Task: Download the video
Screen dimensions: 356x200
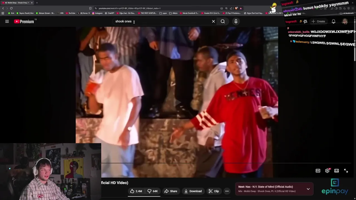Action: click(x=193, y=191)
